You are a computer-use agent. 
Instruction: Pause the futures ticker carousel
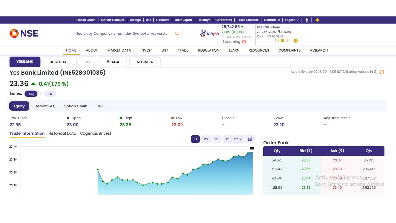point(295,41)
